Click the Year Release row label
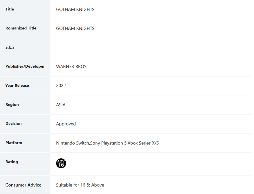The image size is (254, 194). click(17, 86)
